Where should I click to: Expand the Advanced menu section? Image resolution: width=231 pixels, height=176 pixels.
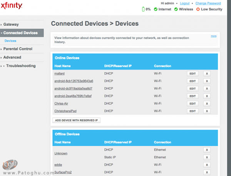[12, 58]
